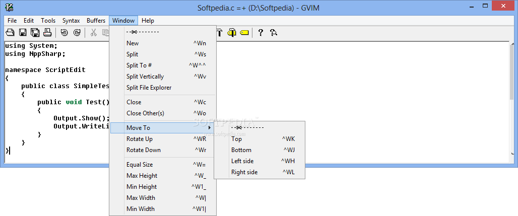Screen dimensions: 518x216
Task: Click the Save all files icon
Action: click(x=35, y=32)
